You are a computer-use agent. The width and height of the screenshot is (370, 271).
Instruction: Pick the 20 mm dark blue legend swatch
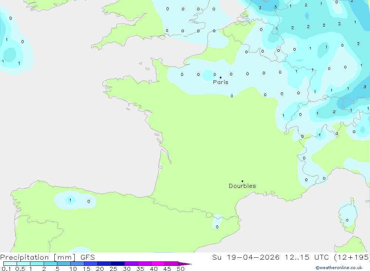pyautogui.click(x=104, y=264)
